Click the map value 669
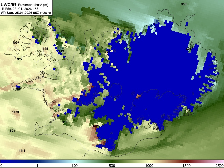The width and height of the screenshot is (224, 168). tap(18, 89)
